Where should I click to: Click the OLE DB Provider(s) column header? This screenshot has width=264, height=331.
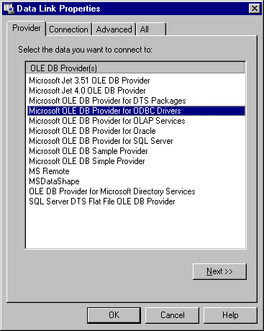135,68
